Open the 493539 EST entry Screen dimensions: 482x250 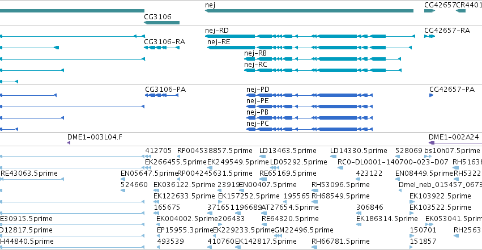[170, 241]
